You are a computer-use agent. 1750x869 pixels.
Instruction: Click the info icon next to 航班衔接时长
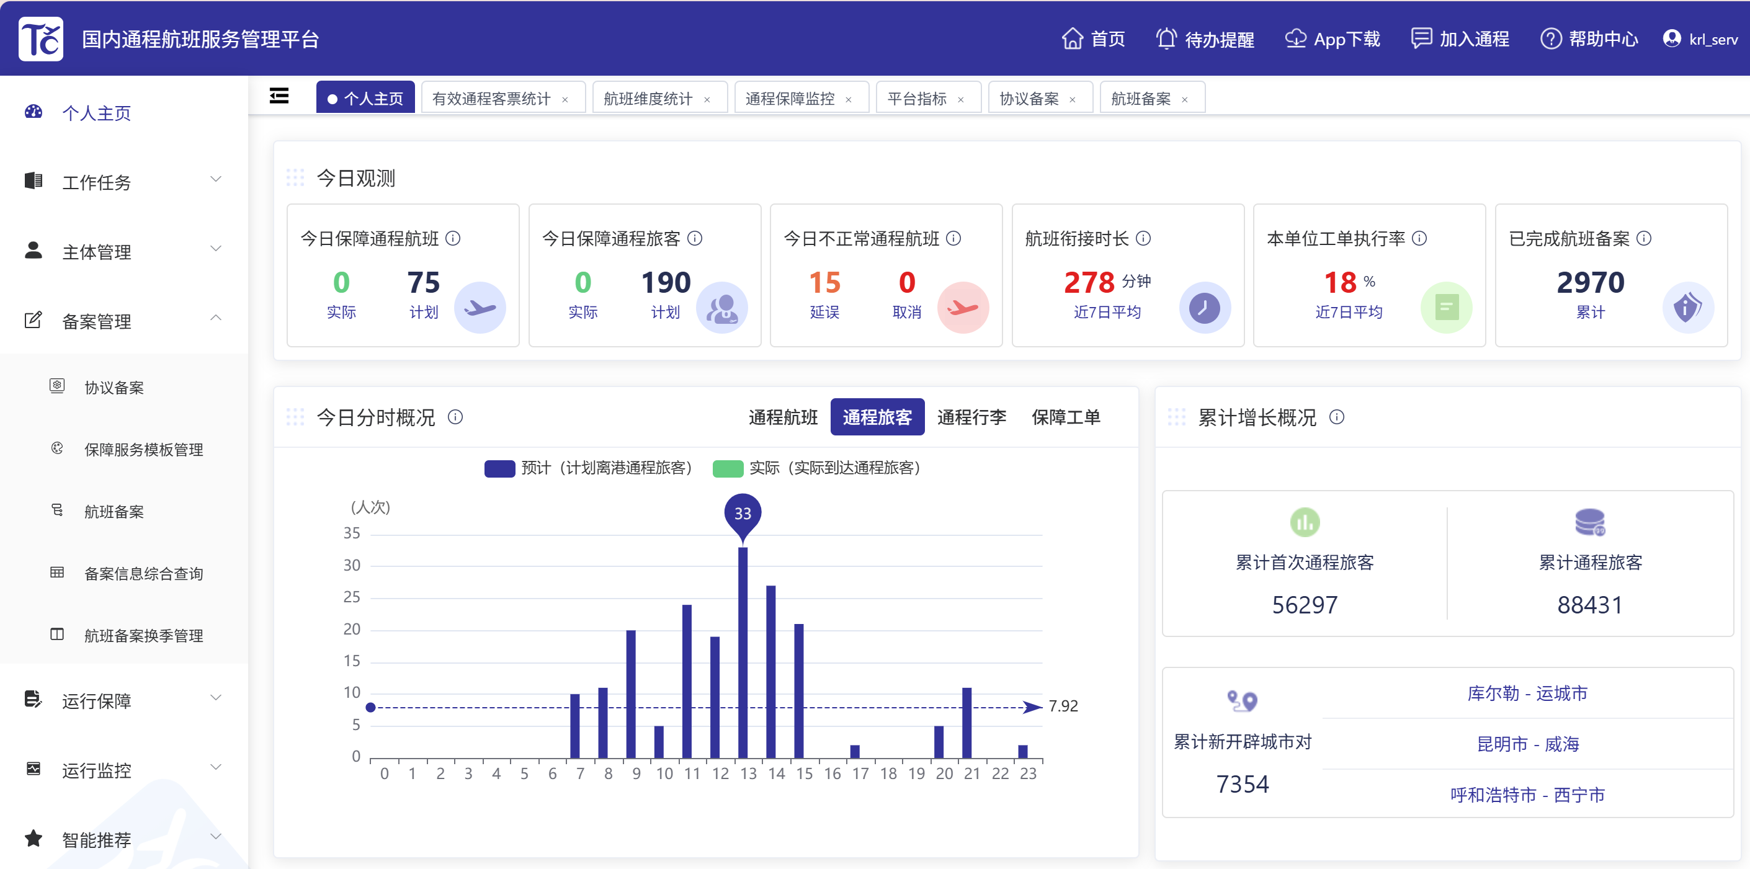click(1143, 238)
